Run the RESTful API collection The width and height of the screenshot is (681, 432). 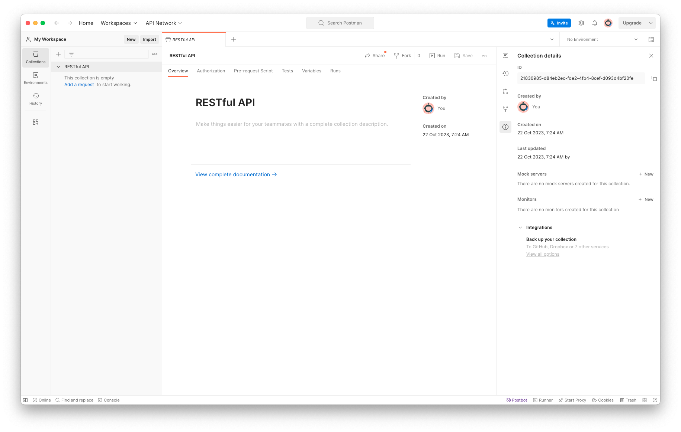pyautogui.click(x=437, y=56)
